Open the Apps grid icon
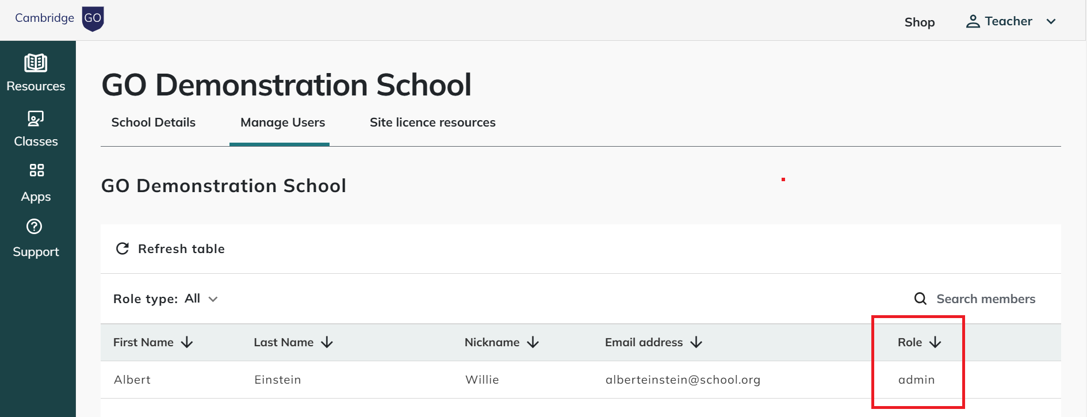This screenshot has height=417, width=1087. [x=36, y=170]
